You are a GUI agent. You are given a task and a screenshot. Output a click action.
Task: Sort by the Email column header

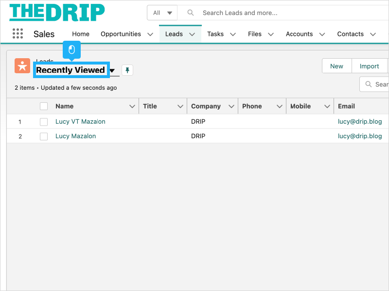point(346,106)
